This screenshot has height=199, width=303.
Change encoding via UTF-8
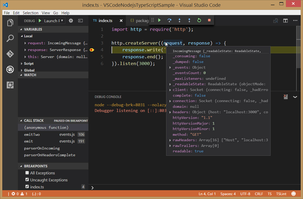click(245, 194)
